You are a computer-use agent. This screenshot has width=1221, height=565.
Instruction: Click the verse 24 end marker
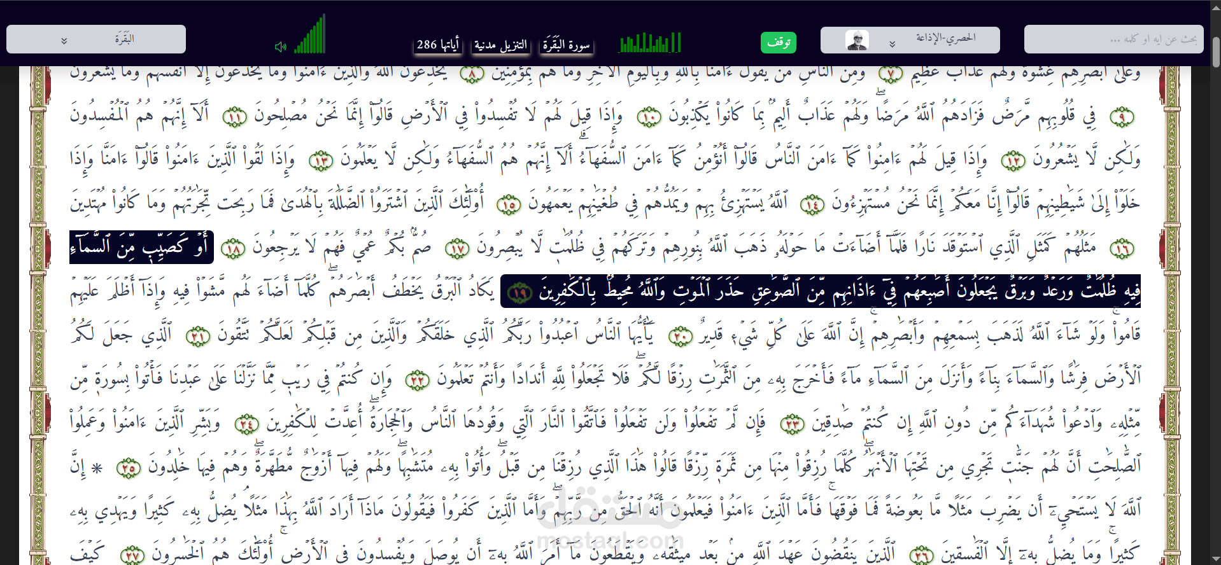click(x=246, y=424)
